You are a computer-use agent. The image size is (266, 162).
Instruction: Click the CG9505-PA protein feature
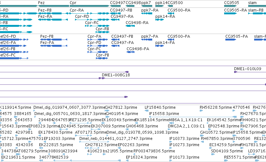(x=231, y=40)
